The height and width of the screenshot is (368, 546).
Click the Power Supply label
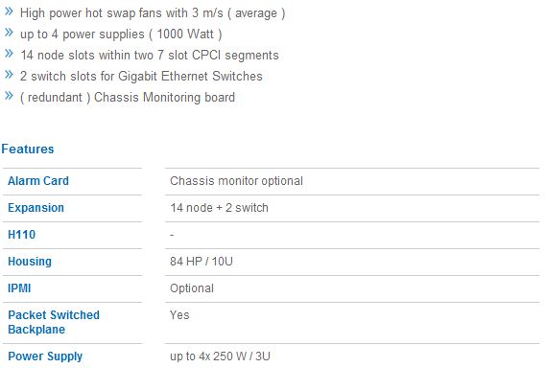45,356
